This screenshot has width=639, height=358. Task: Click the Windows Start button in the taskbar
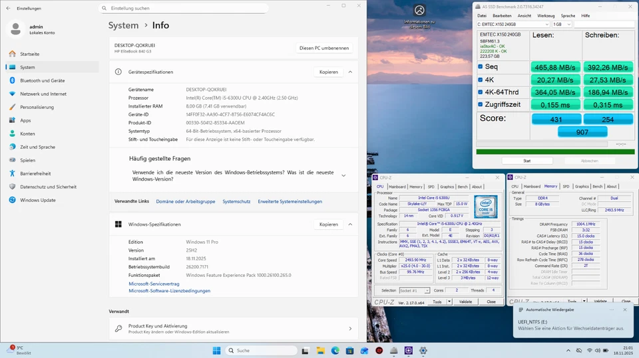(x=216, y=350)
